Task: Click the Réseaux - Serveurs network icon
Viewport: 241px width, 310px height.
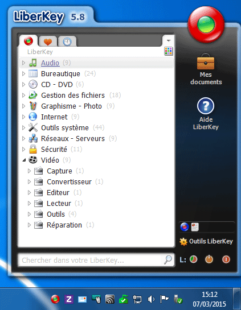Action: (x=33, y=138)
